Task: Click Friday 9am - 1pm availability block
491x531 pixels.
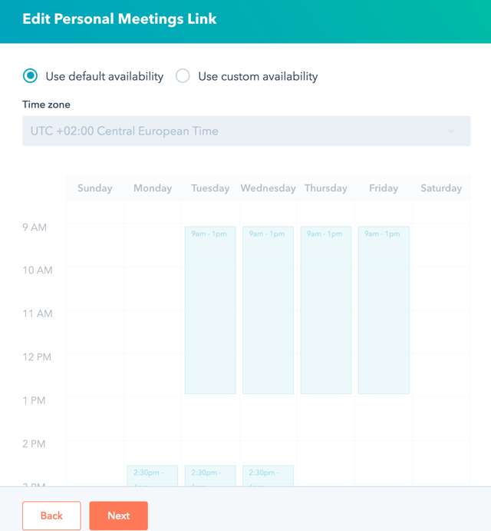Action: click(384, 310)
